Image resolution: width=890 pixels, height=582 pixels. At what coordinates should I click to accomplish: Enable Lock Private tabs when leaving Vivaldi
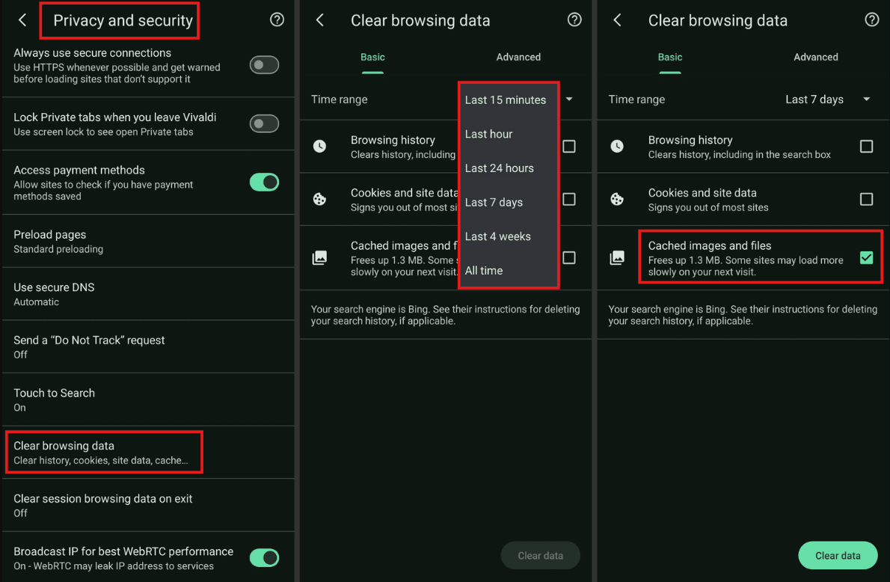click(x=264, y=123)
